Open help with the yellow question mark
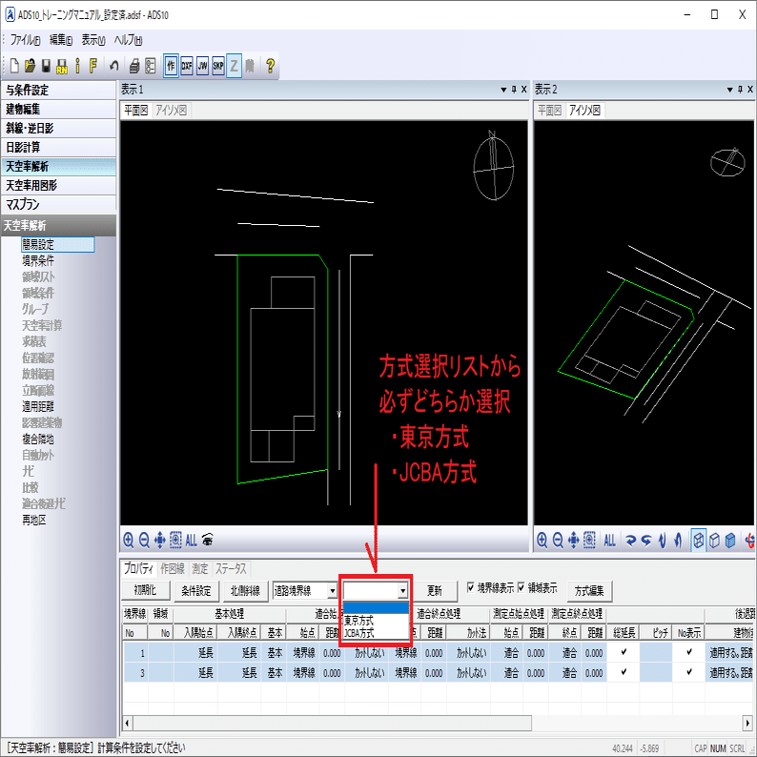Viewport: 757px width, 757px height. click(x=271, y=66)
